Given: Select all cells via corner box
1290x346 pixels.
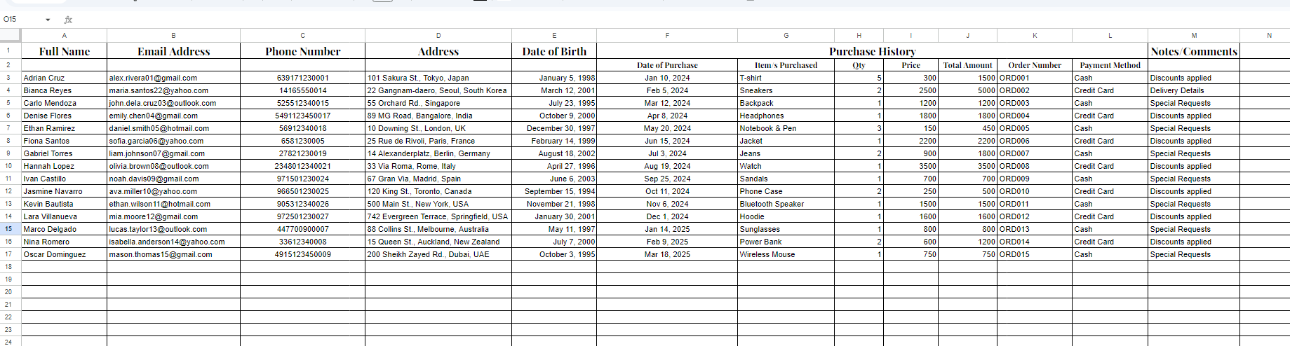Looking at the screenshot, I should (11, 35).
